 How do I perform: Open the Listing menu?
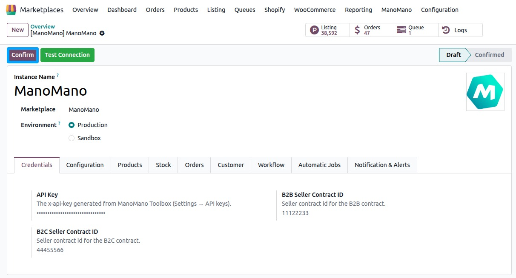pyautogui.click(x=216, y=10)
